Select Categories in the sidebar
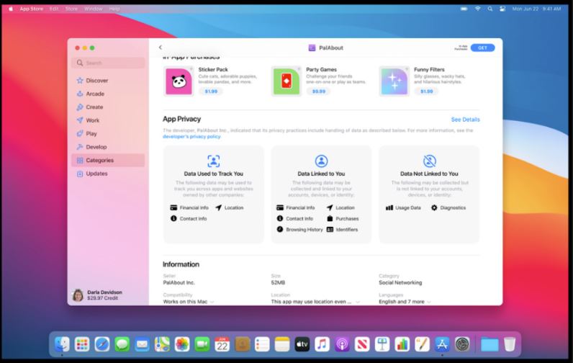The height and width of the screenshot is (363, 573). point(108,160)
